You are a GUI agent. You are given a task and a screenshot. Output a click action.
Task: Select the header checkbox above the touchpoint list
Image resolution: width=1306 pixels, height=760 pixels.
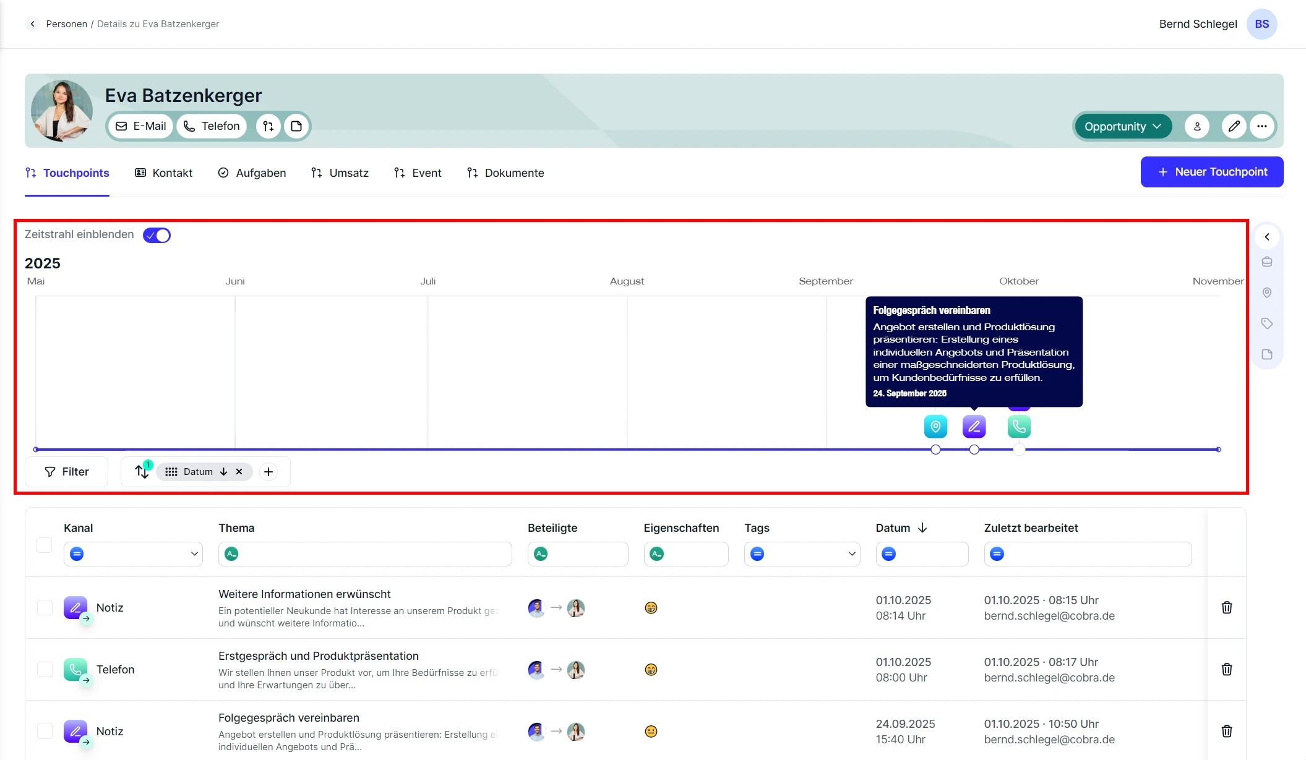(45, 545)
